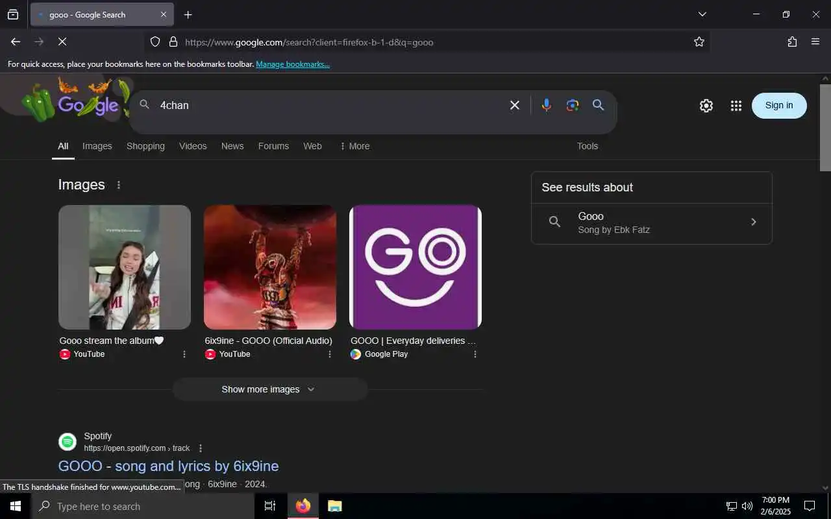Open a new tab with plus button
The image size is (831, 519).
point(188,14)
